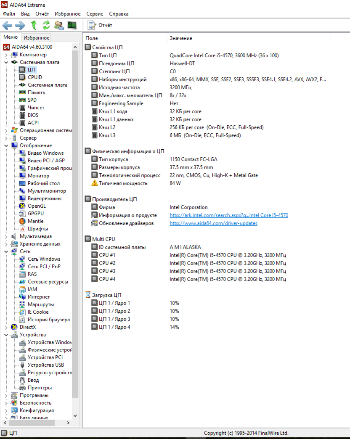Screen dimensions: 350x439
Task: Select the Монитор tree icon
Action: [22, 175]
